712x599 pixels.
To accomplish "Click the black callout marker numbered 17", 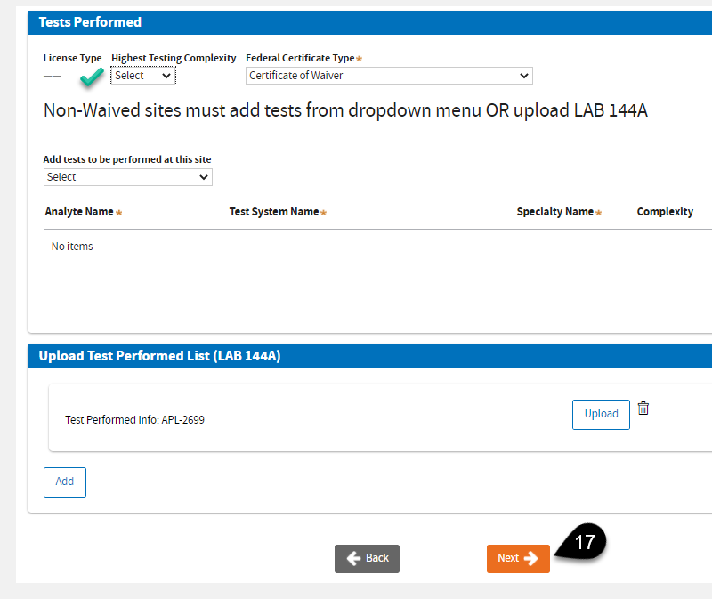I will click(x=584, y=542).
